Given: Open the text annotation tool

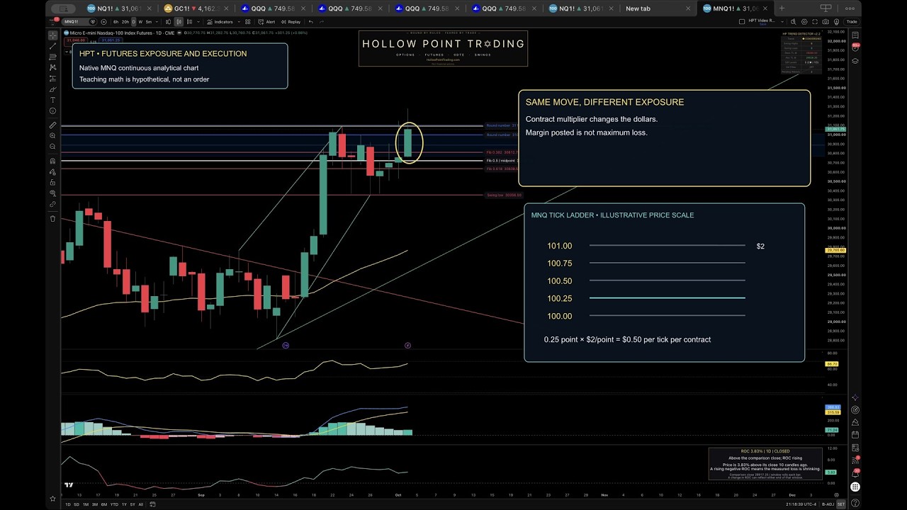Looking at the screenshot, I should click(x=52, y=100).
